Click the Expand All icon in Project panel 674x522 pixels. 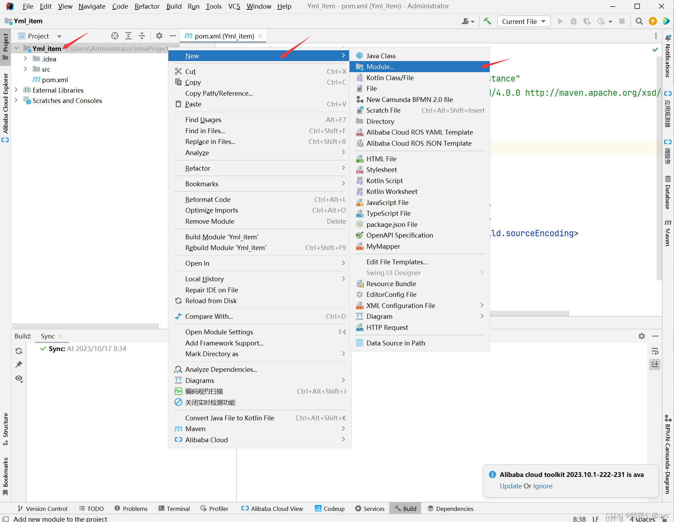[128, 36]
